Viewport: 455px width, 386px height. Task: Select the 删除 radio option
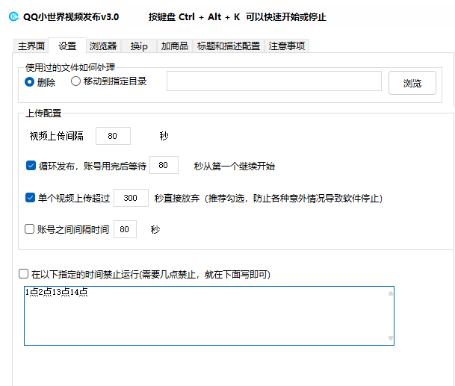click(x=30, y=82)
